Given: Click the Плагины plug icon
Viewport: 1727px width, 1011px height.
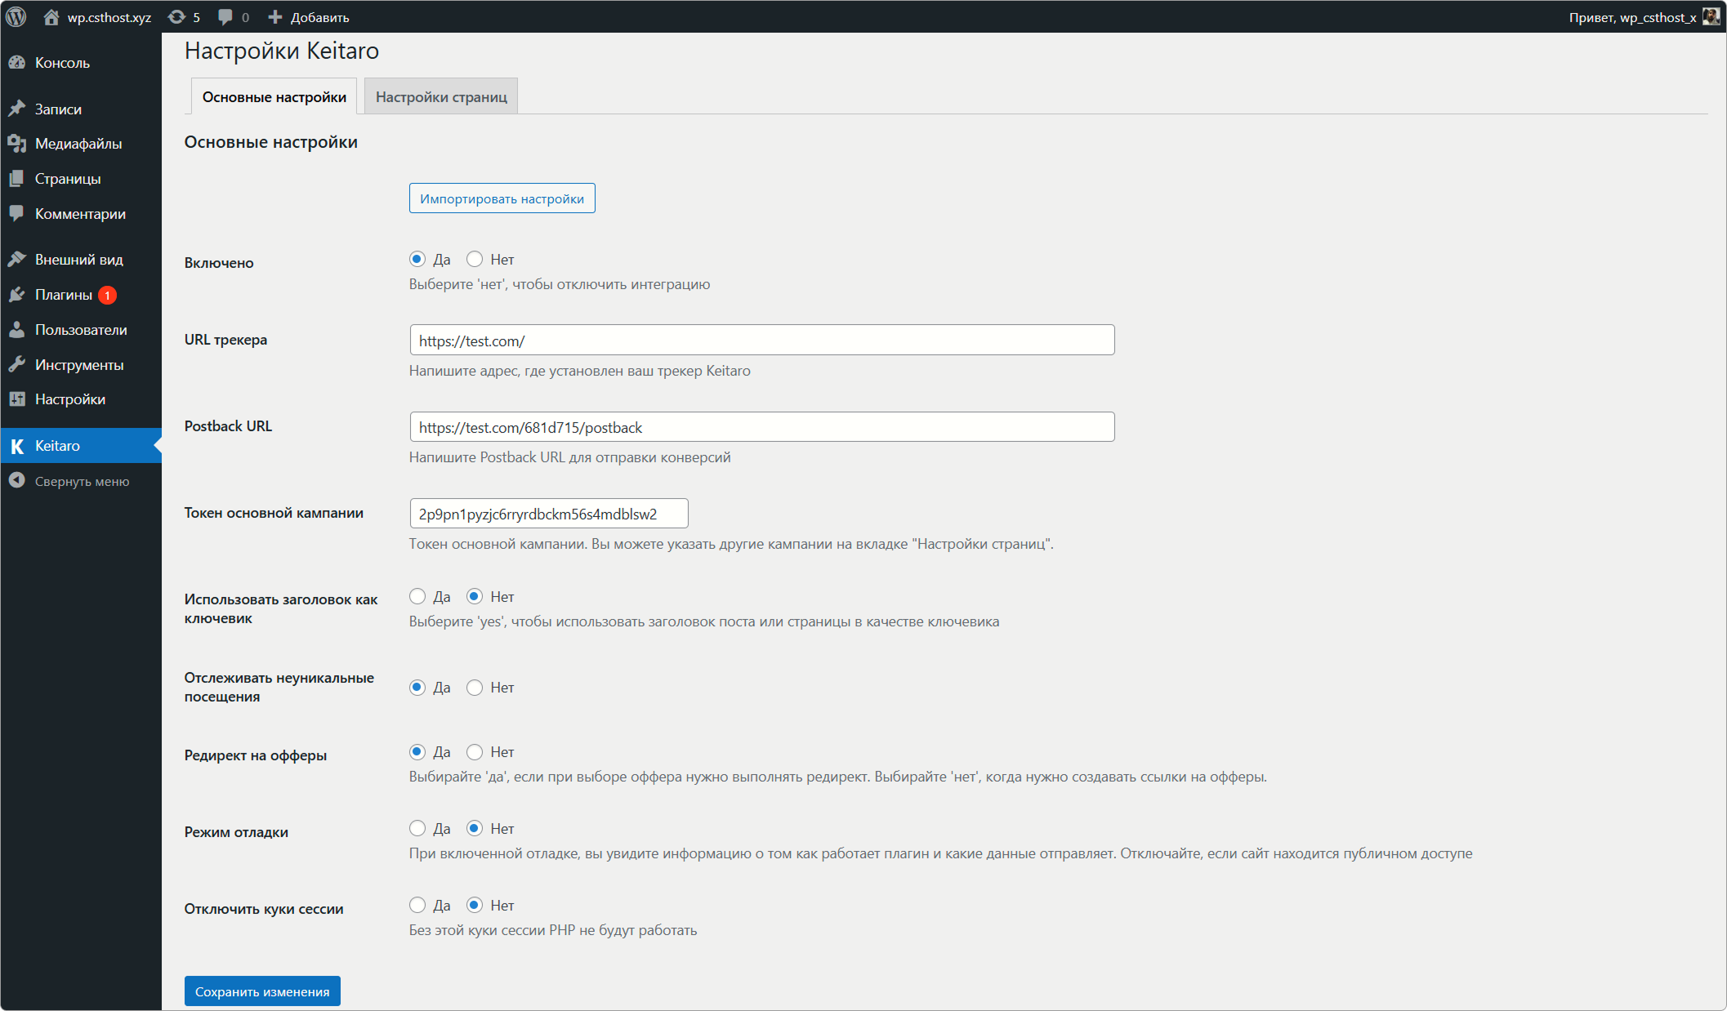Looking at the screenshot, I should click(x=16, y=295).
